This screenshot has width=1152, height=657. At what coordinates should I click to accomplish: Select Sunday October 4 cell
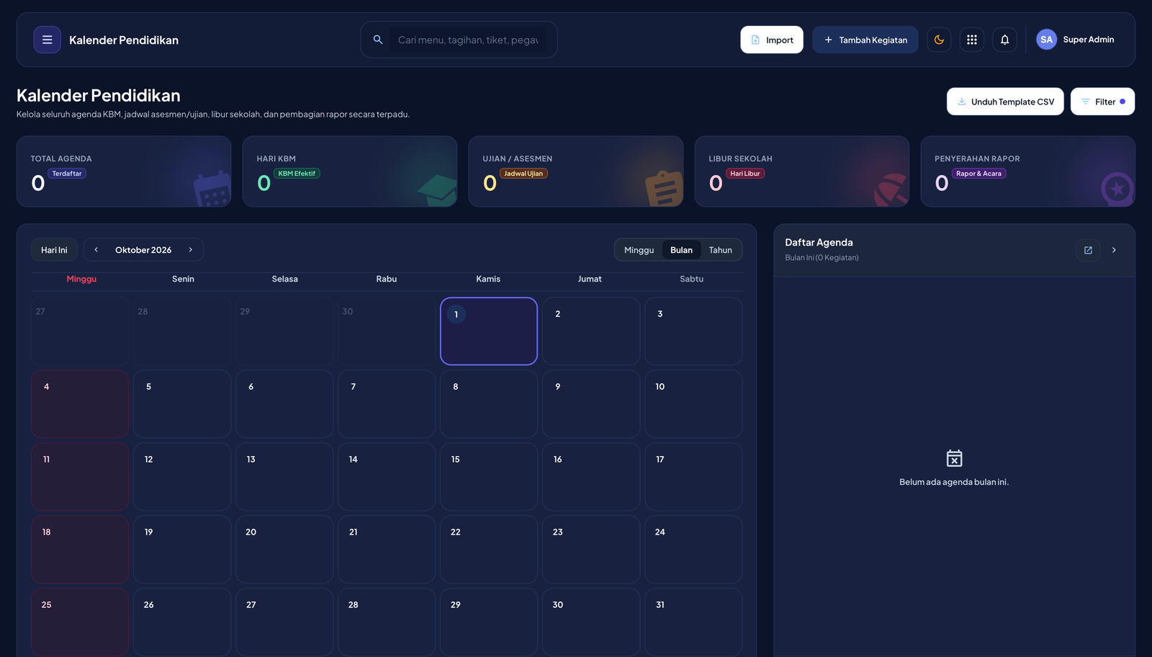tap(80, 404)
